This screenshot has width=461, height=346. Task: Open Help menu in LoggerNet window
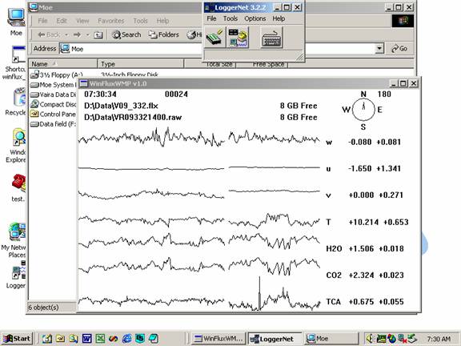pos(279,18)
